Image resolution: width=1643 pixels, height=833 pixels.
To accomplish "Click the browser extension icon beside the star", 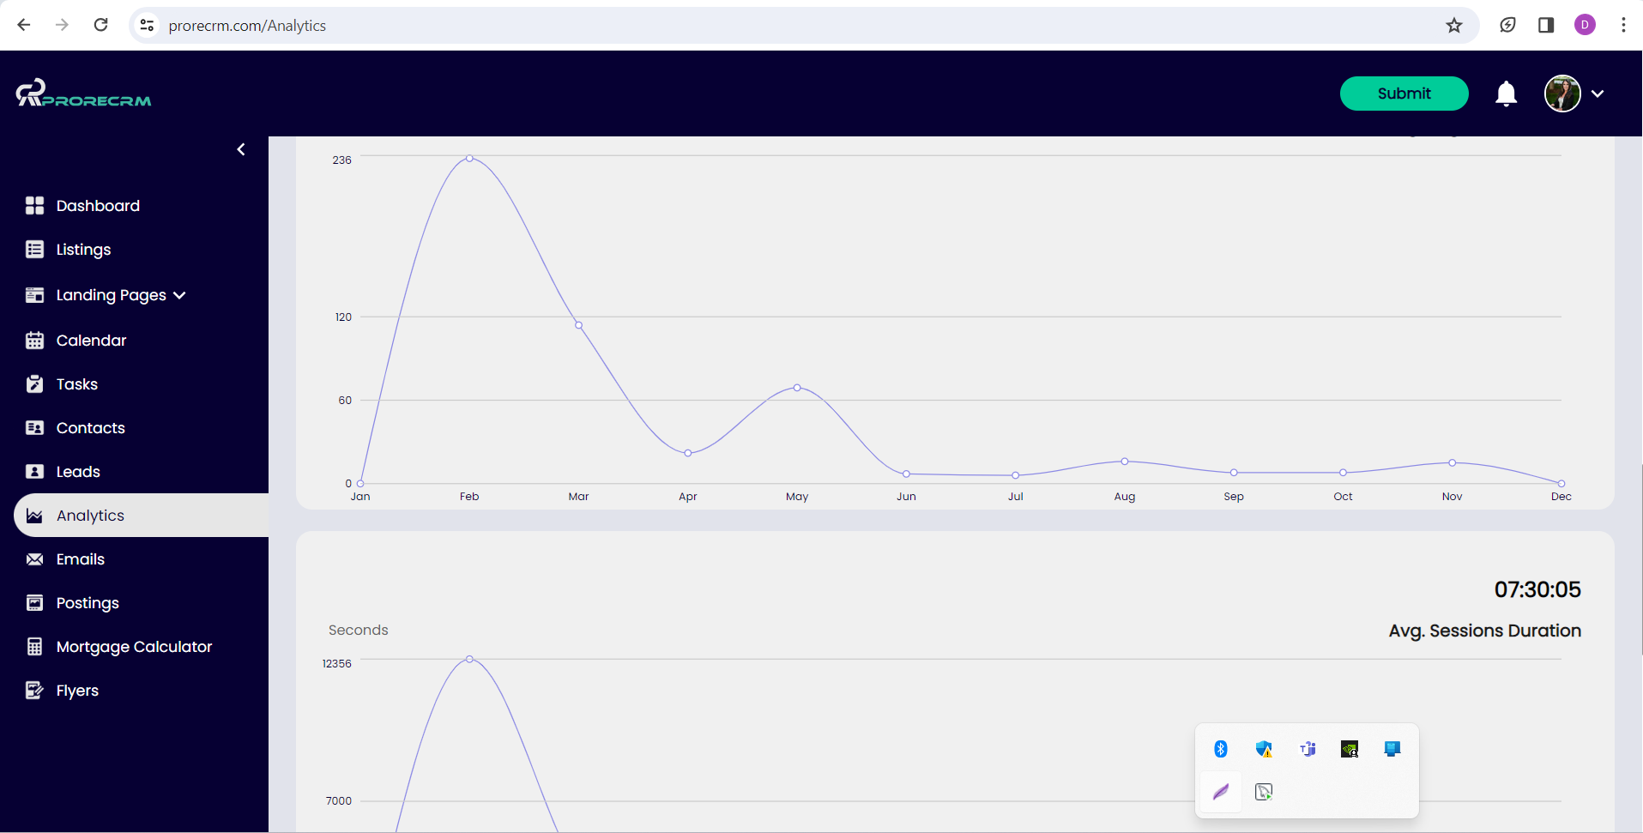I will pyautogui.click(x=1507, y=25).
